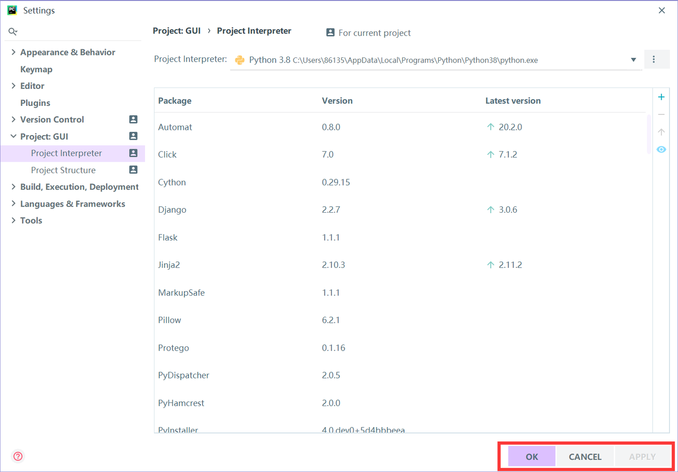This screenshot has width=678, height=472.
Task: Collapse the Project: GUI section
Action: 13,136
